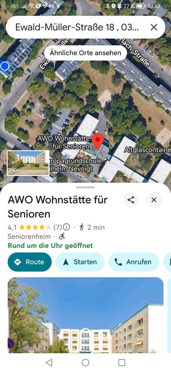This screenshot has width=171, height=372.
Task: Open the rating info circle icon
Action: tap(66, 227)
